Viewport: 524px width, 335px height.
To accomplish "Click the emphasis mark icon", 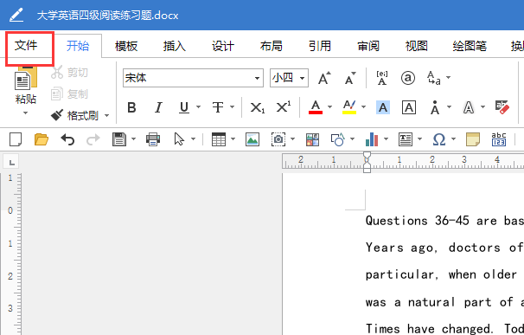I will coord(435,107).
